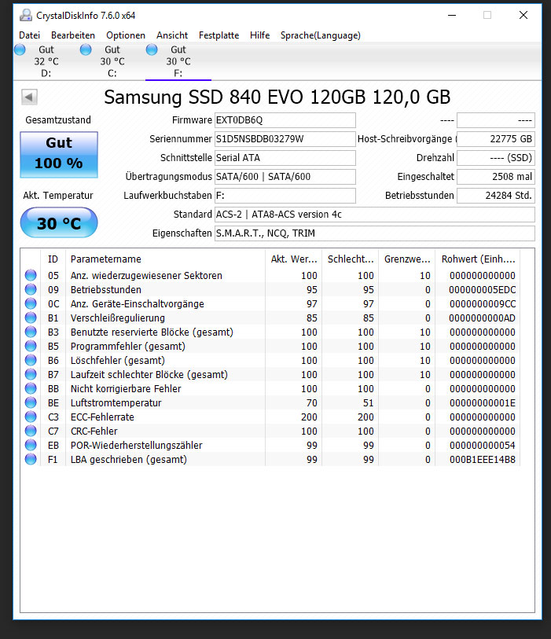551x639 pixels.
Task: Select row Anz. wiederzugewiesener Sektoren
Action: click(270, 276)
